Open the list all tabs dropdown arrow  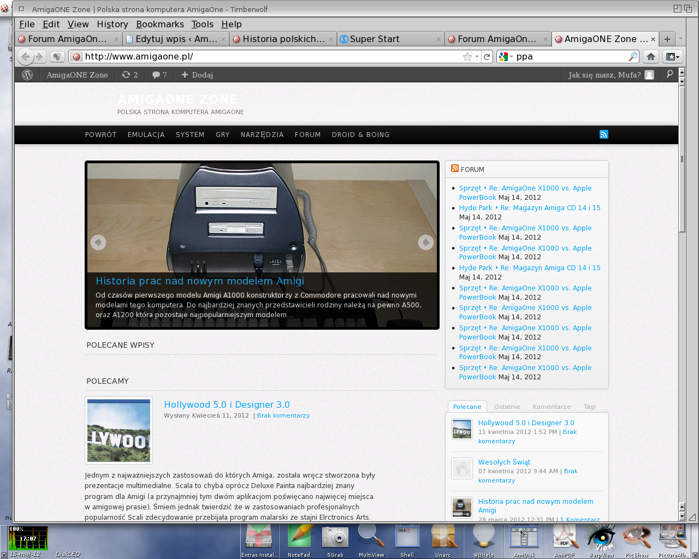tap(680, 39)
